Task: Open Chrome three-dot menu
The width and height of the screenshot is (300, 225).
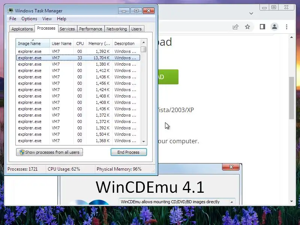Action: [286, 27]
